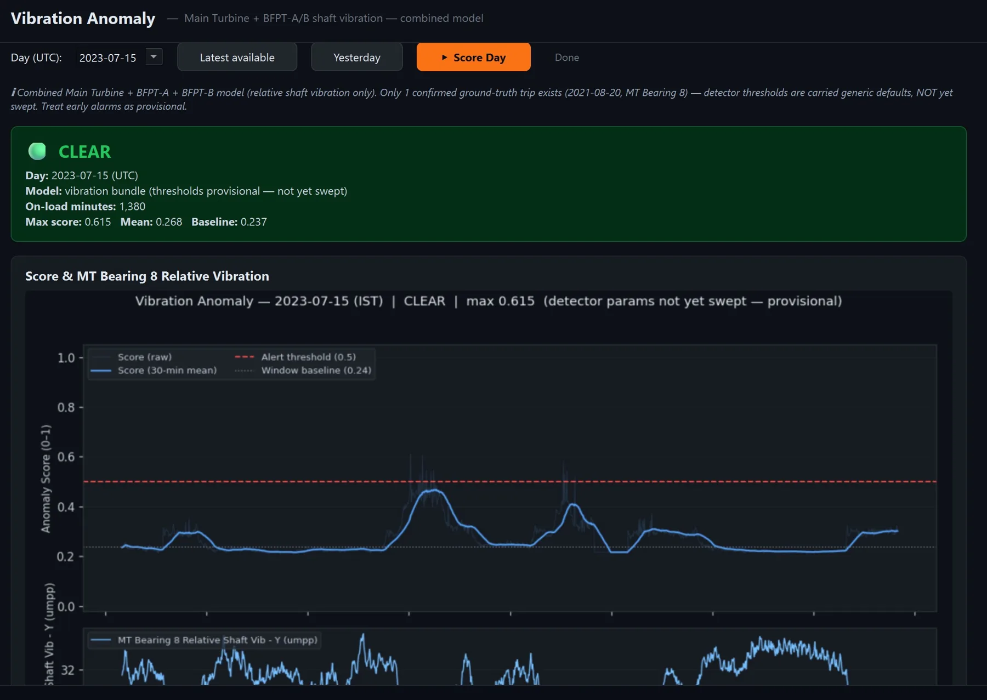This screenshot has width=987, height=700.
Task: Select the Vibration Anomaly page title
Action: coord(83,18)
